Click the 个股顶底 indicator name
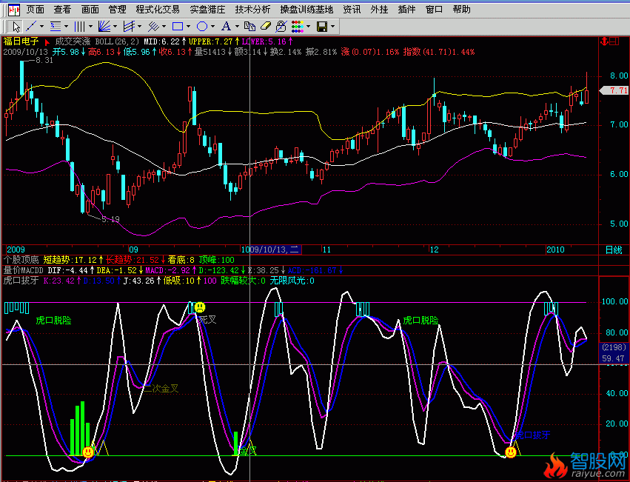This screenshot has width=630, height=482. click(21, 260)
